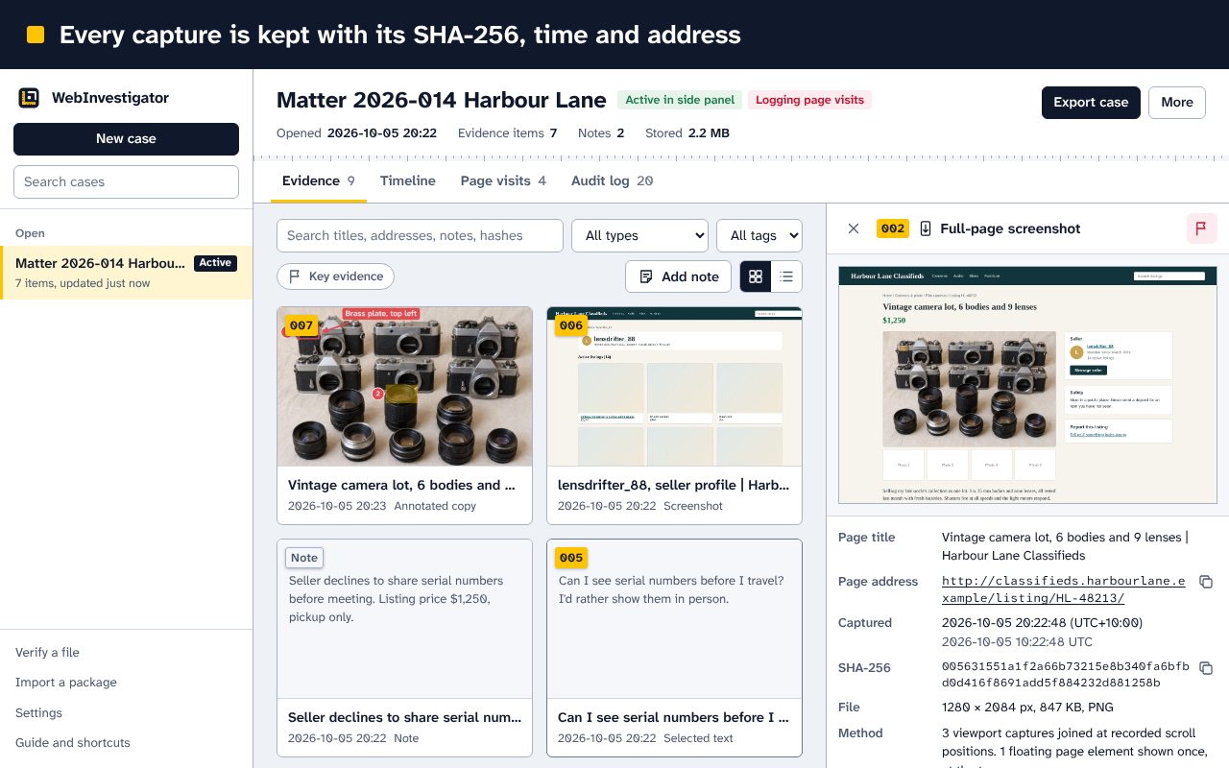Click the Logging page visits badge
This screenshot has height=768, width=1229.
pos(809,100)
